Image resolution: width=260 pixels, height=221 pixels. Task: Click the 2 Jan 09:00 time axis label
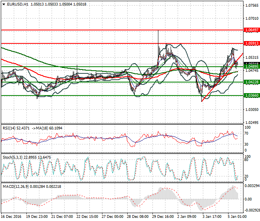pos(187,217)
